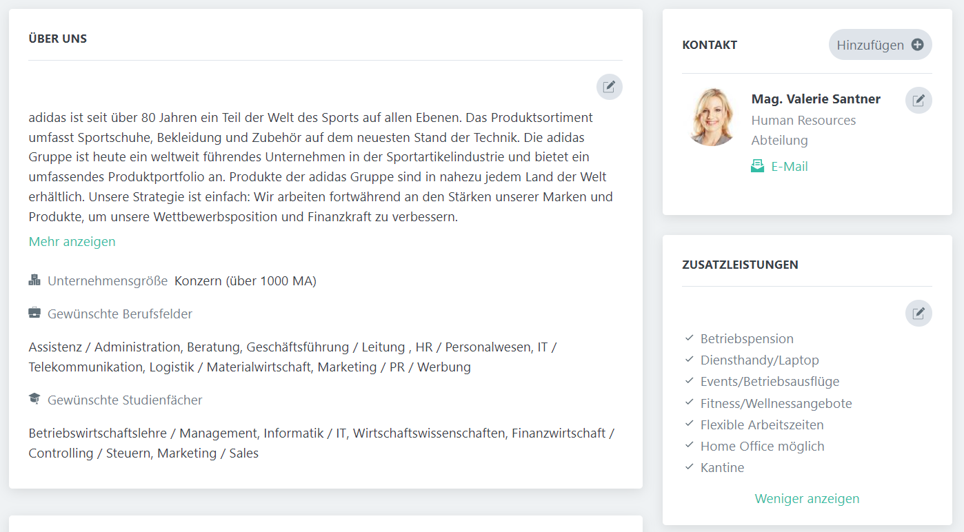Click the graduation cap Studienfächer icon
The image size is (964, 532).
pos(34,399)
